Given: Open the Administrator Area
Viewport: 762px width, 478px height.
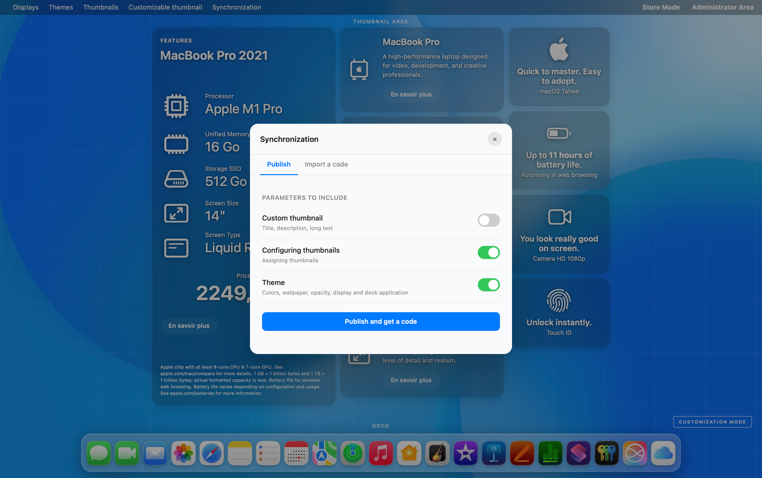Looking at the screenshot, I should pyautogui.click(x=722, y=7).
